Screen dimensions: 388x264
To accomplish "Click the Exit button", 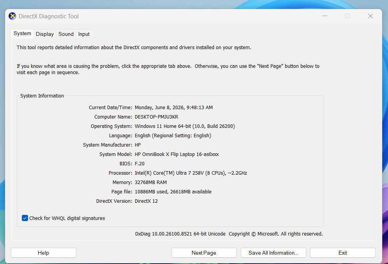I will click(343, 253).
